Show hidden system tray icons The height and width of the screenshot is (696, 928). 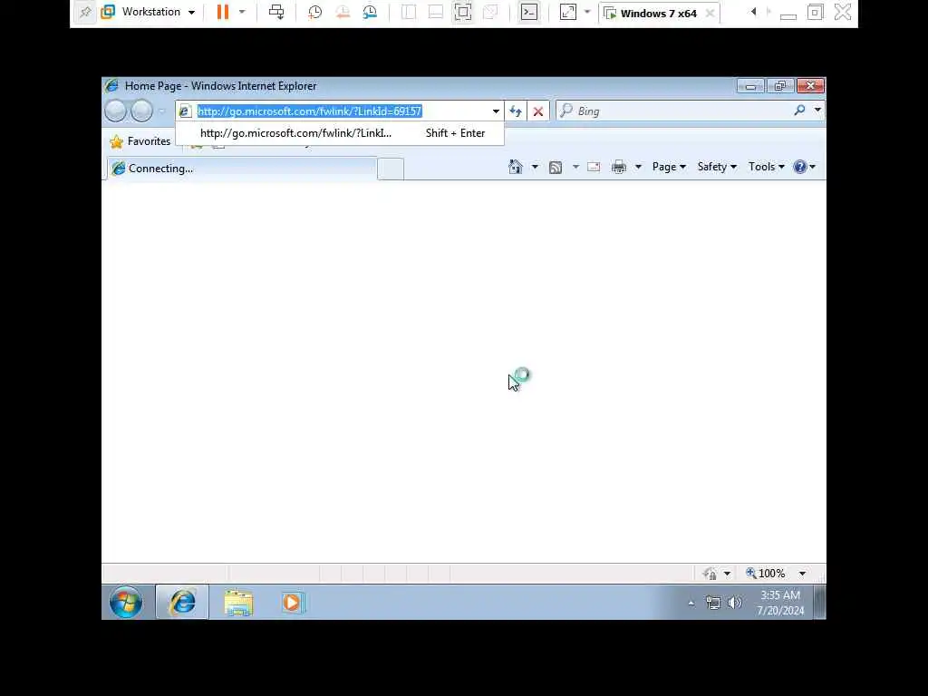coord(691,603)
